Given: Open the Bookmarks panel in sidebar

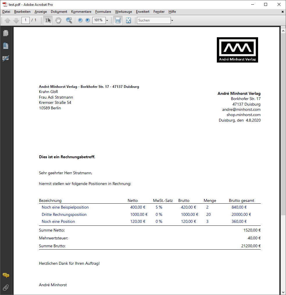Looking at the screenshot, I should pyautogui.click(x=6, y=46).
